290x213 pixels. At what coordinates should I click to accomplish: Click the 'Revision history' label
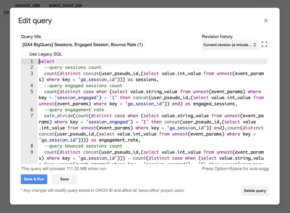pyautogui.click(x=217, y=37)
